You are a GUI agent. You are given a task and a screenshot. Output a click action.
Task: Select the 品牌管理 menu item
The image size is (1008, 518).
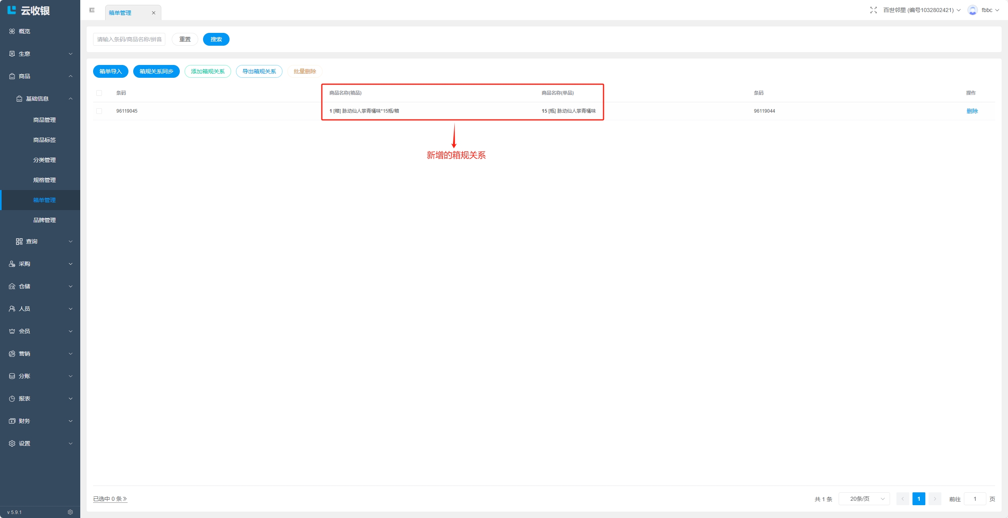45,220
